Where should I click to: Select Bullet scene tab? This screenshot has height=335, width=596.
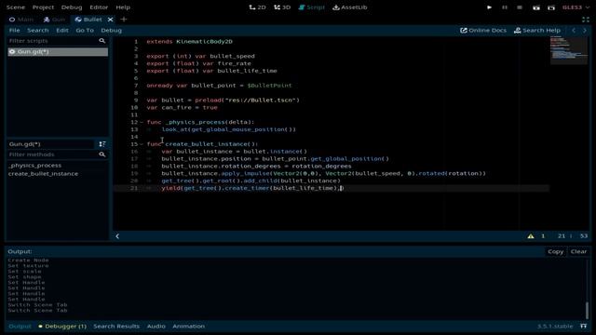tap(89, 20)
